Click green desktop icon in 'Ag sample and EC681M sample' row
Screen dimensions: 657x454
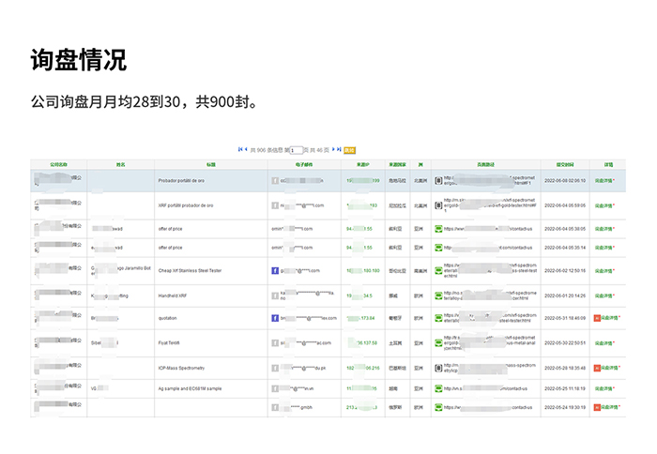point(438,388)
